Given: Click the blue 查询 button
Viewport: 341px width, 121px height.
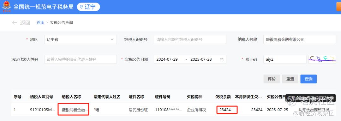Looking at the screenshot, I should (x=308, y=79).
